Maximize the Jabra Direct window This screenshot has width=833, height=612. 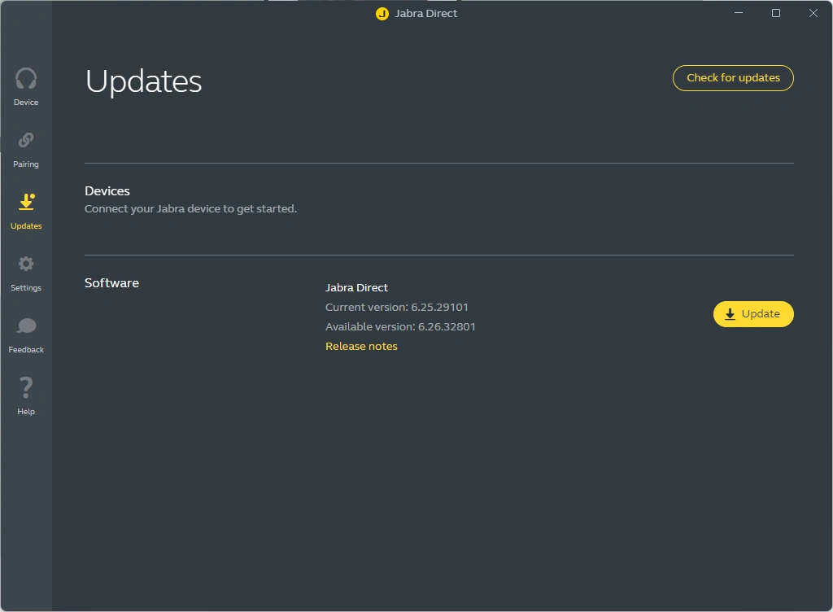pyautogui.click(x=776, y=13)
